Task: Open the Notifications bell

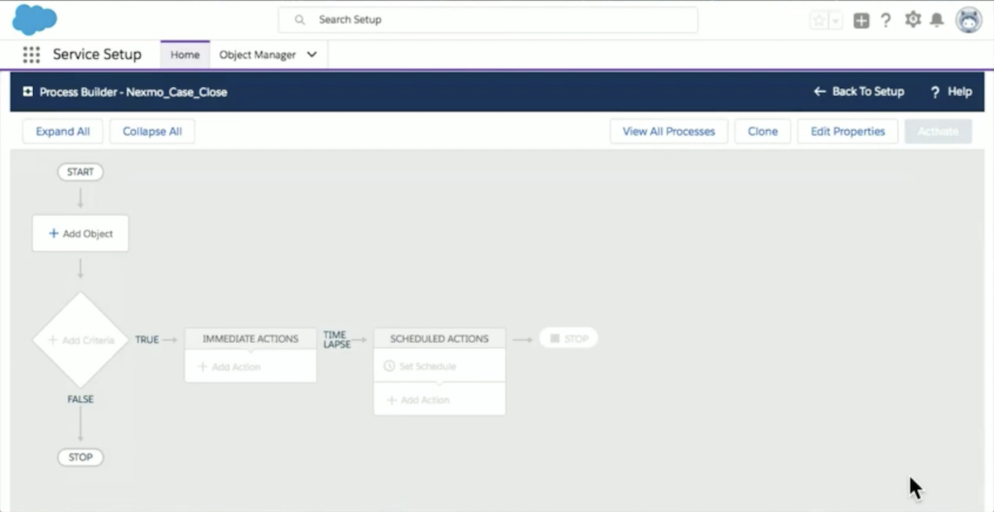Action: [937, 20]
